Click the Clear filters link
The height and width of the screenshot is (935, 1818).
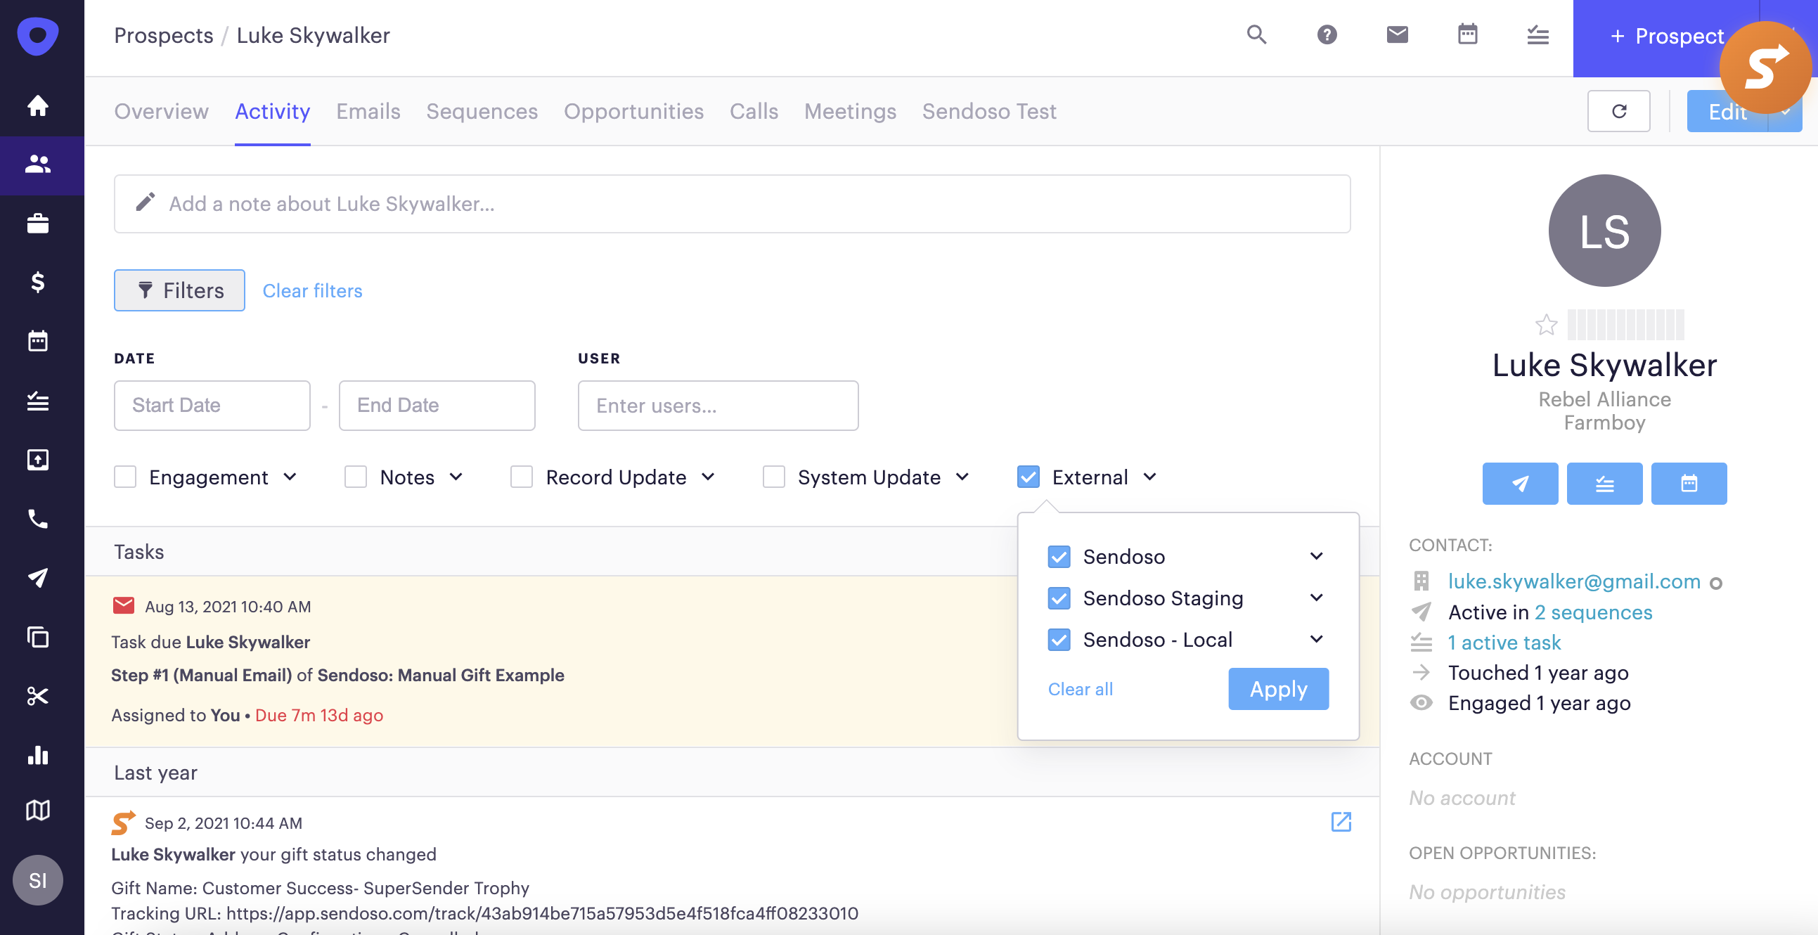coord(312,291)
